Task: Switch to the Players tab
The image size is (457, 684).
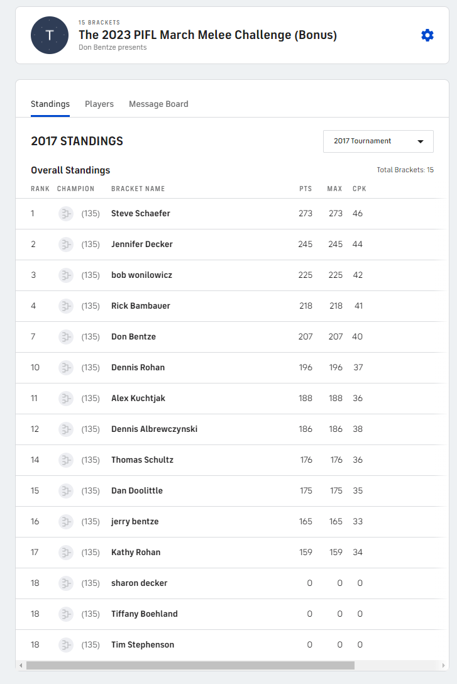Action: click(x=99, y=104)
